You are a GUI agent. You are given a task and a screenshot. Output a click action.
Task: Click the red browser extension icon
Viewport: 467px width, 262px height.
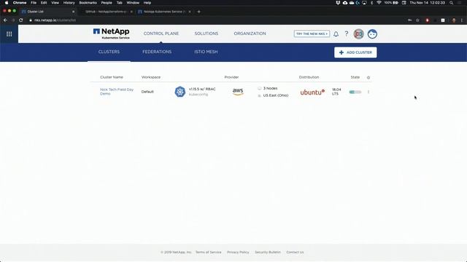pyautogui.click(x=427, y=20)
